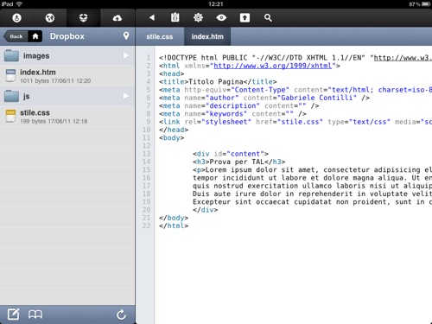Expand js folder arrow

coord(126,96)
